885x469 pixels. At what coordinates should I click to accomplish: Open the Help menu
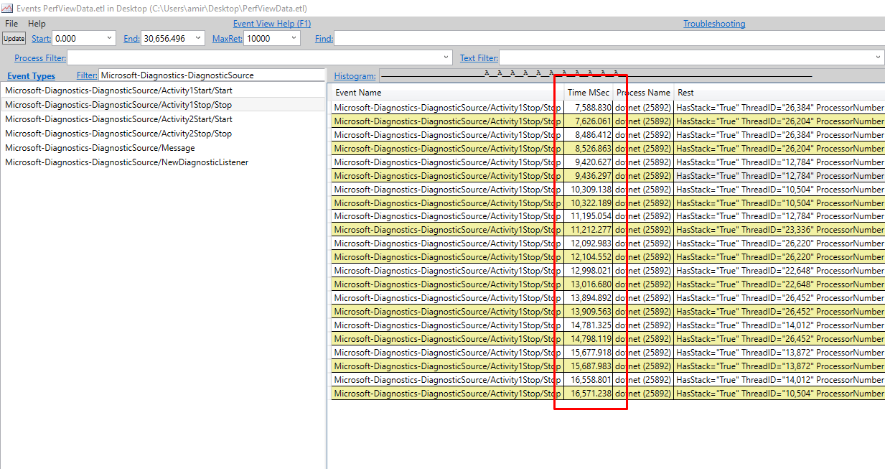pyautogui.click(x=36, y=23)
